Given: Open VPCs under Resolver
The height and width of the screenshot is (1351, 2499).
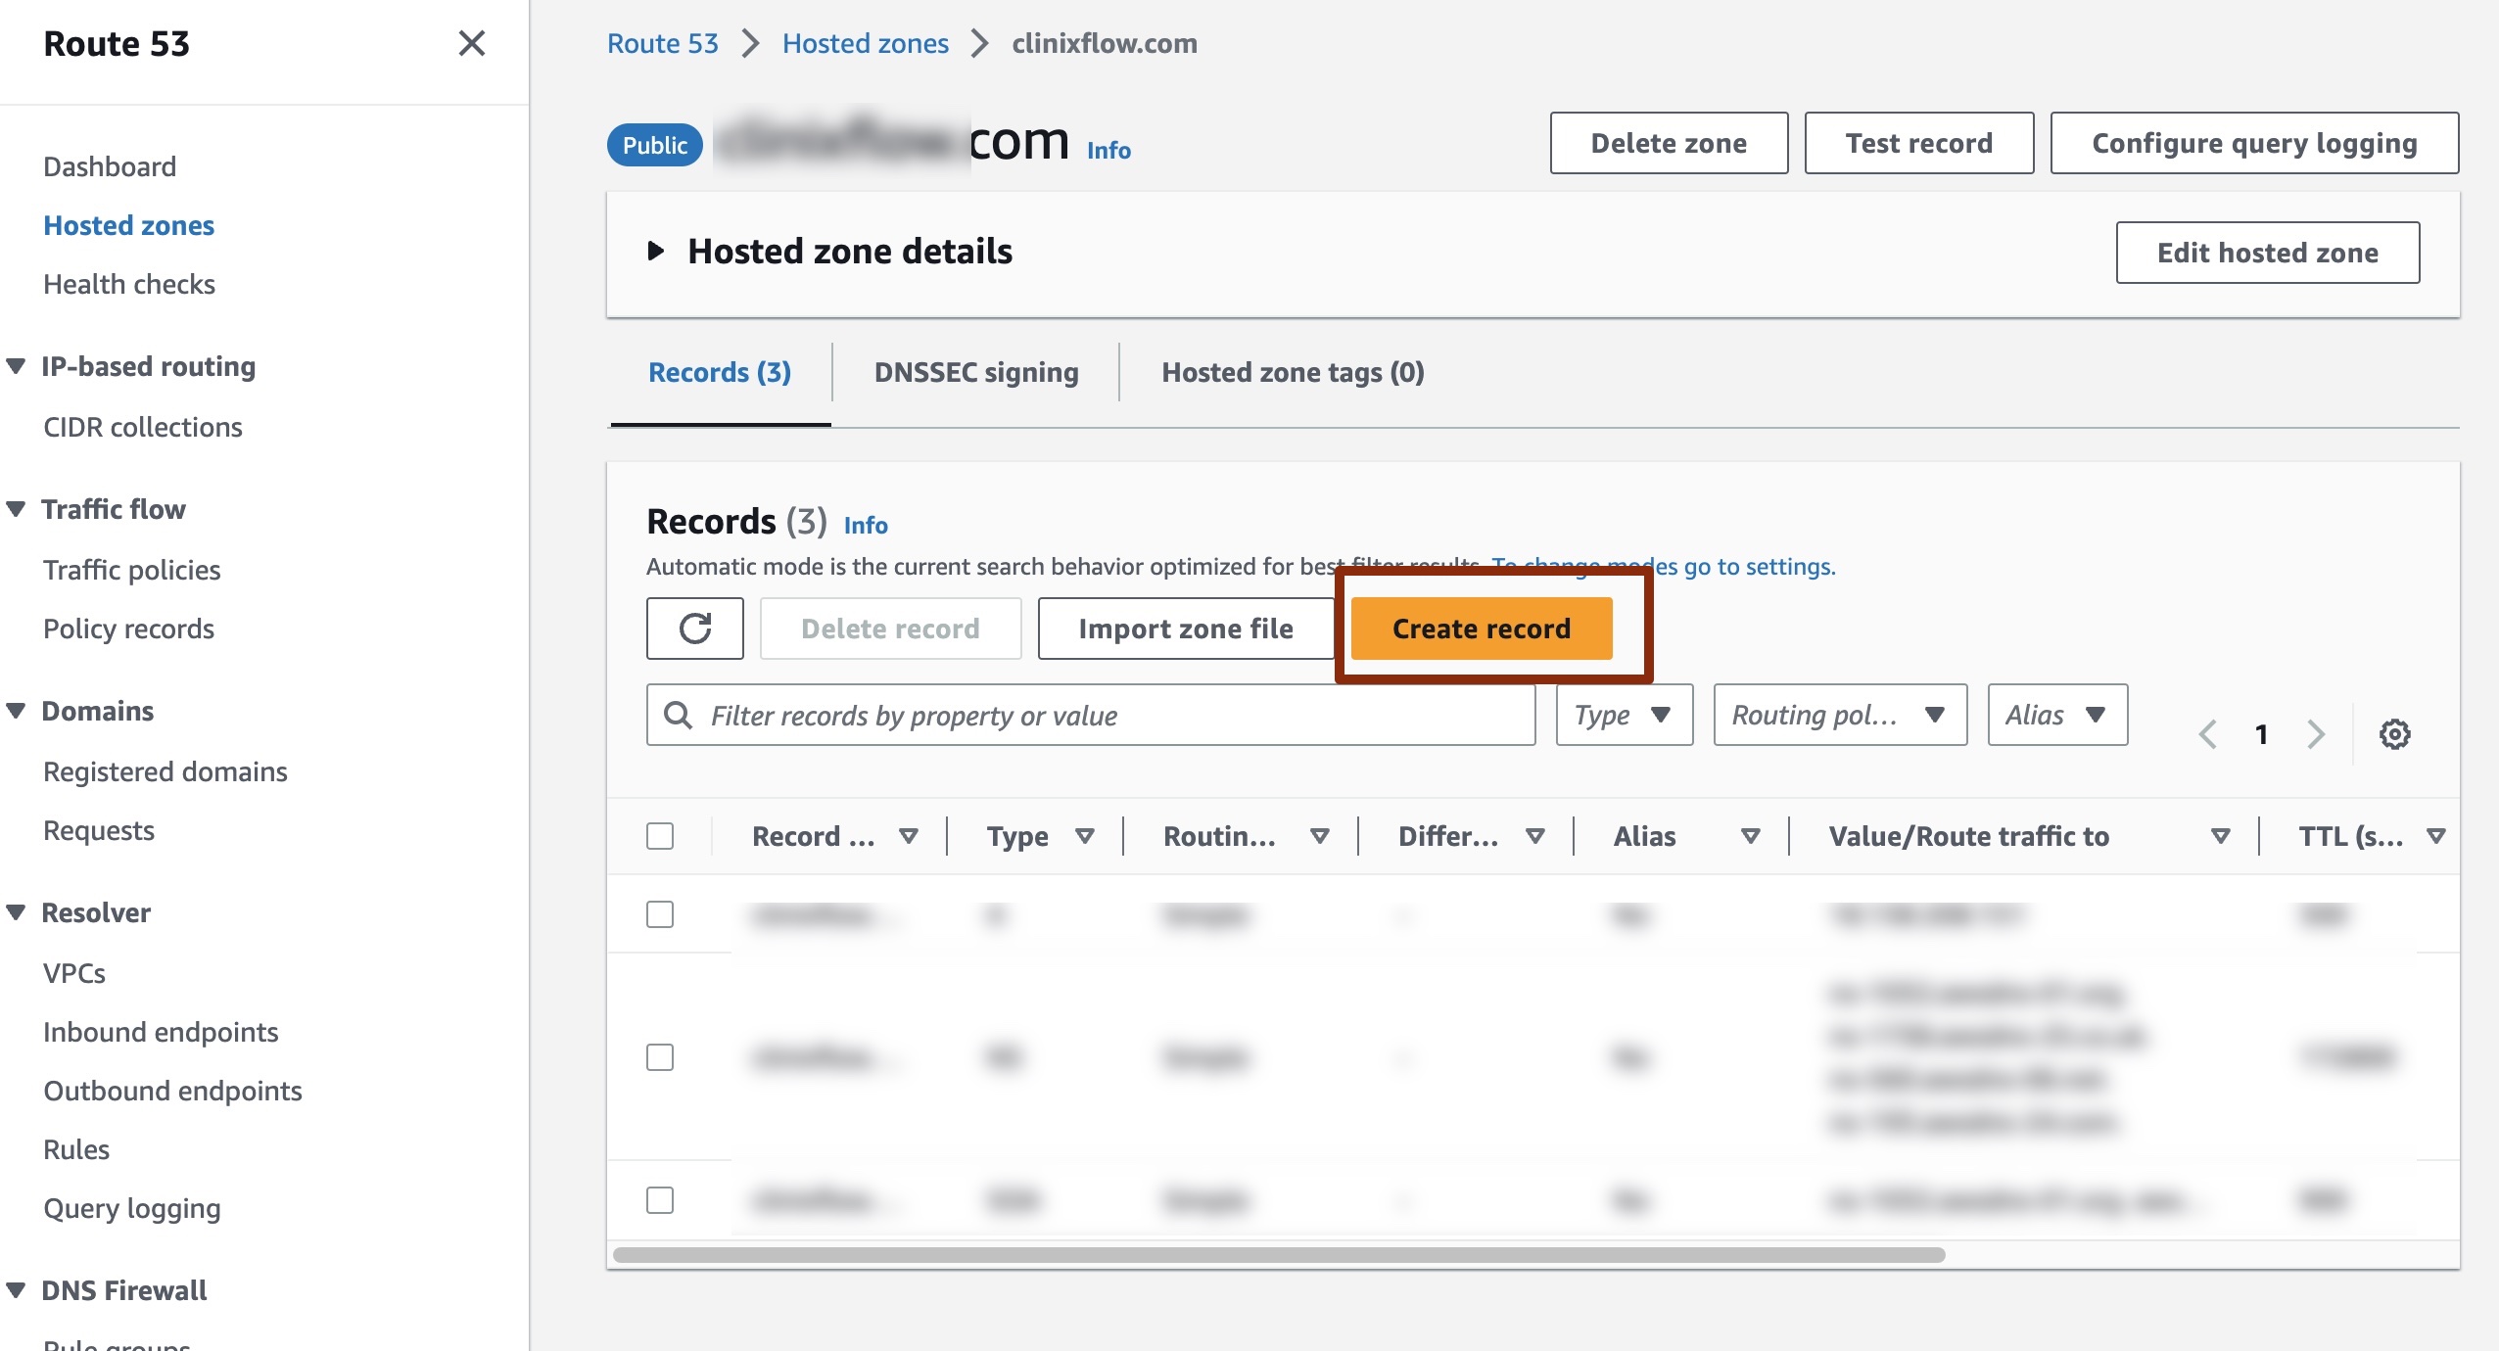Looking at the screenshot, I should click(x=74, y=973).
